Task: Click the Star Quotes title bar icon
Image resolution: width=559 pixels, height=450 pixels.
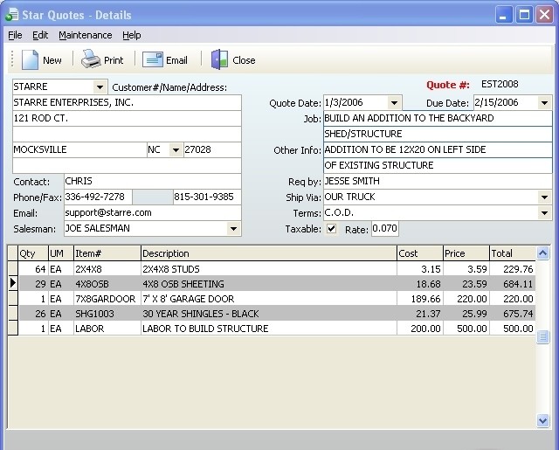Action: pyautogui.click(x=11, y=15)
